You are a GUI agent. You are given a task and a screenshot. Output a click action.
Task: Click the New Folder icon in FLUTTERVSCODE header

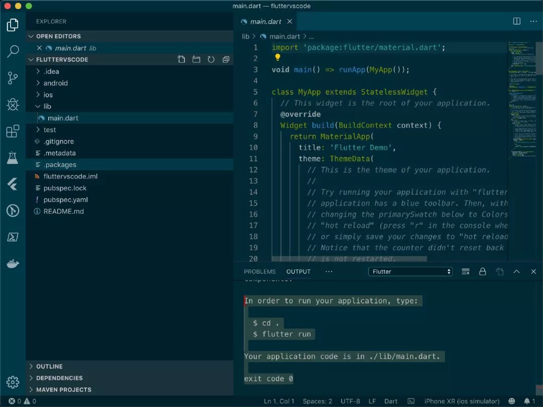196,59
